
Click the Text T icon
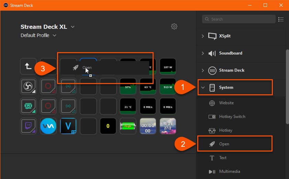click(212, 158)
